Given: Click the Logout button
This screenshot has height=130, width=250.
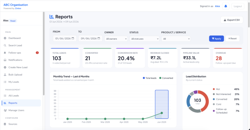Looking at the screenshot, I should click(238, 6).
